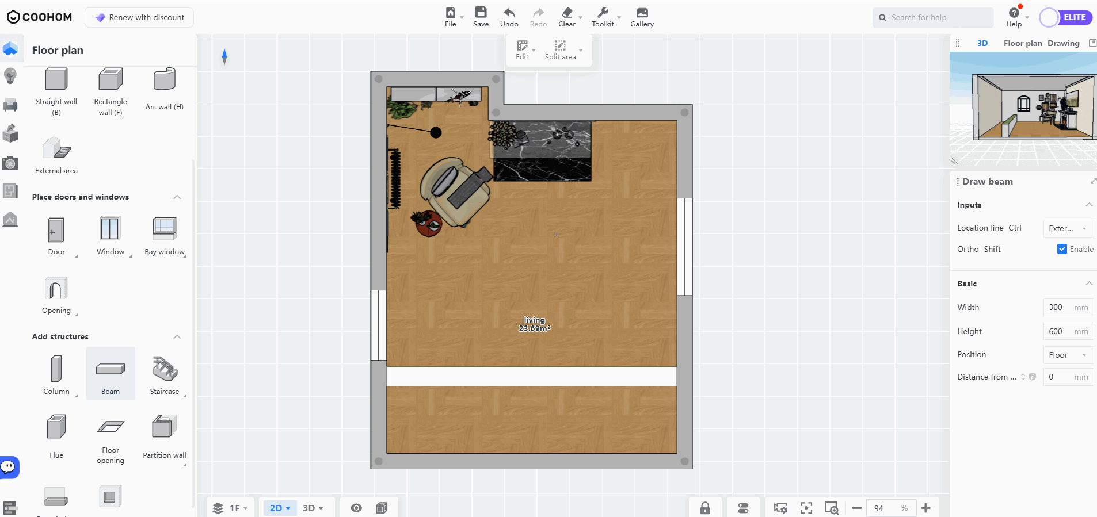Toggle visibility with the eye icon
Image resolution: width=1097 pixels, height=517 pixels.
tap(356, 508)
